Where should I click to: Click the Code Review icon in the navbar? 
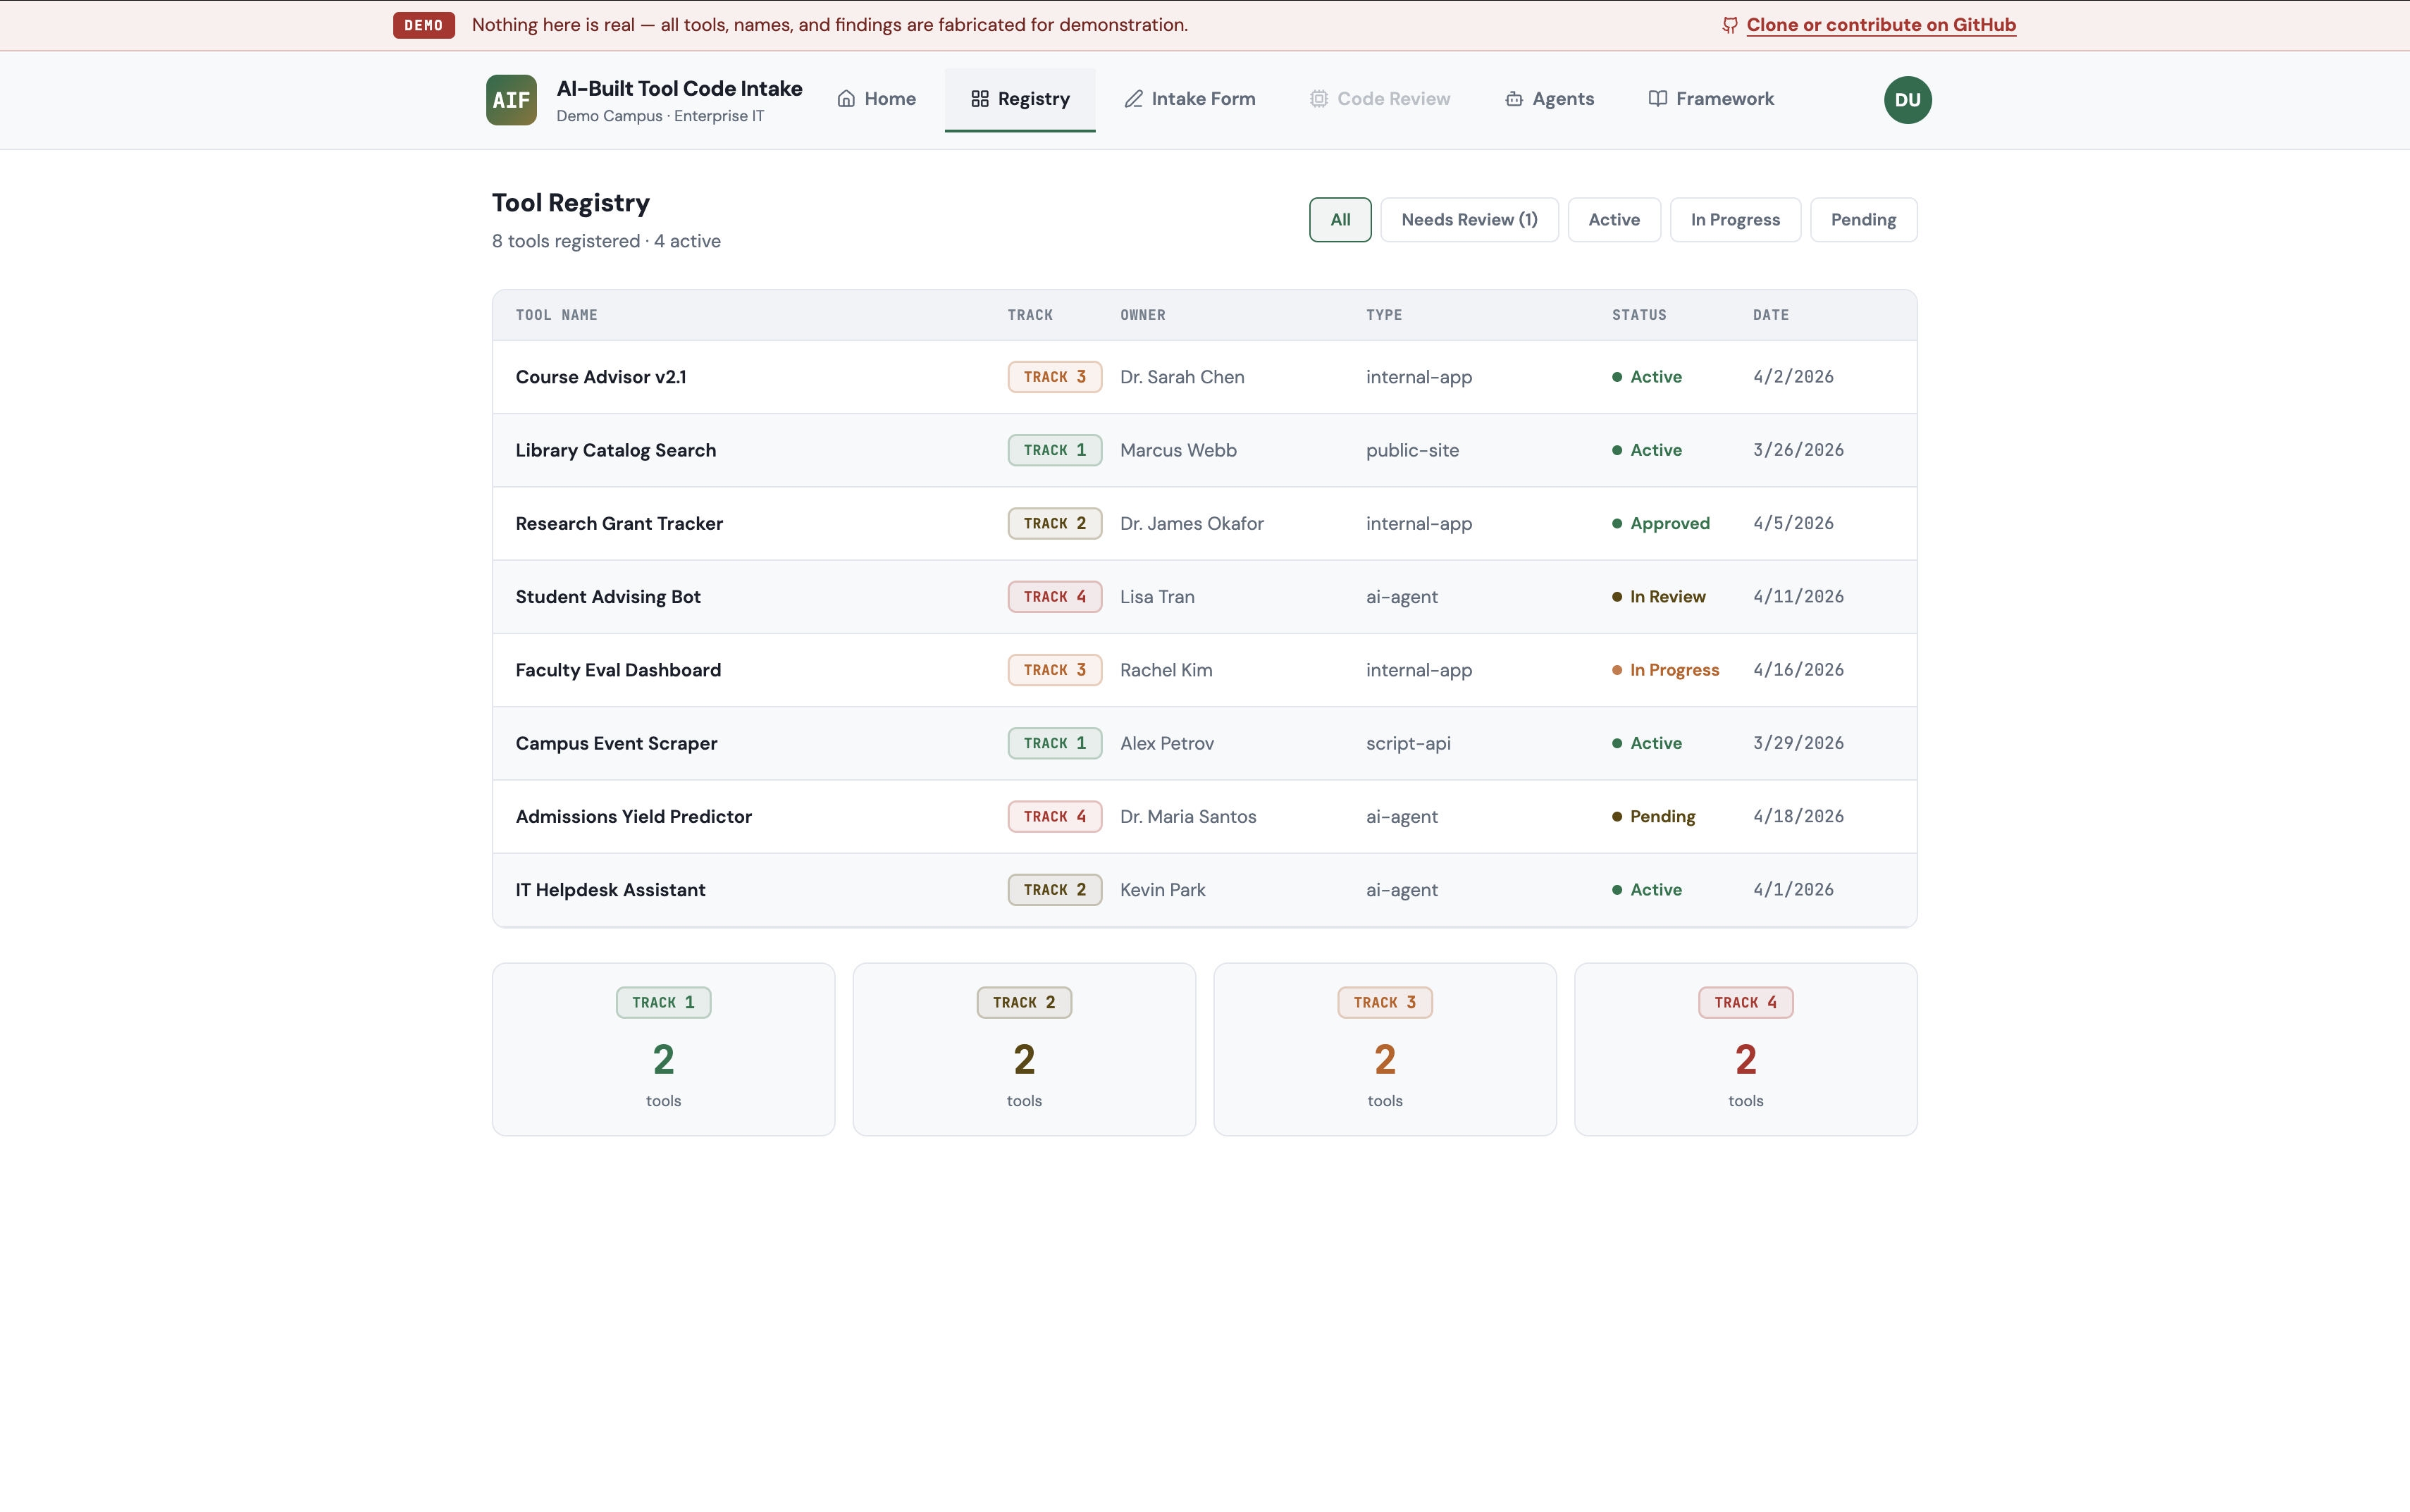[1318, 99]
